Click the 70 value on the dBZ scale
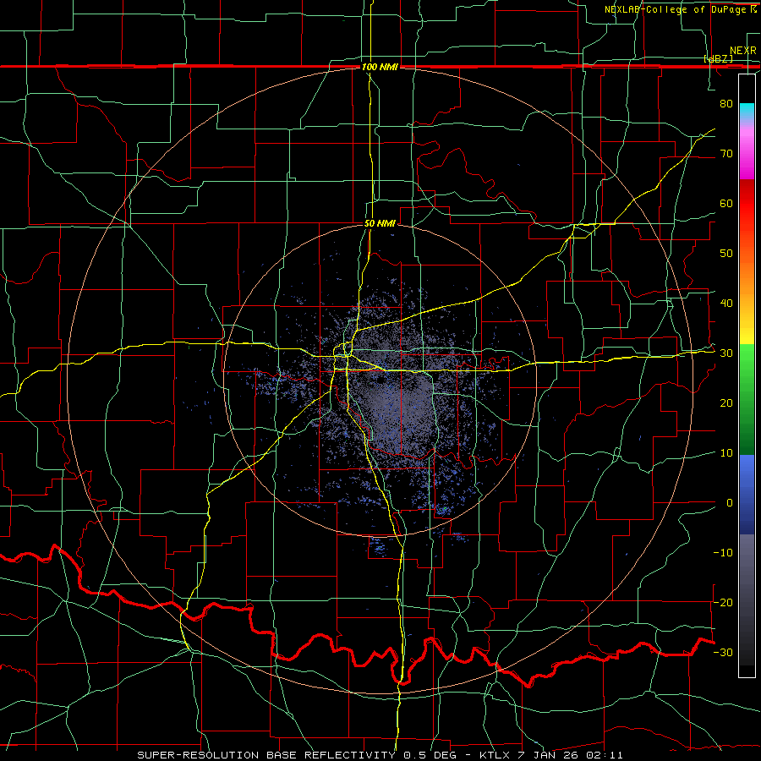 726,153
